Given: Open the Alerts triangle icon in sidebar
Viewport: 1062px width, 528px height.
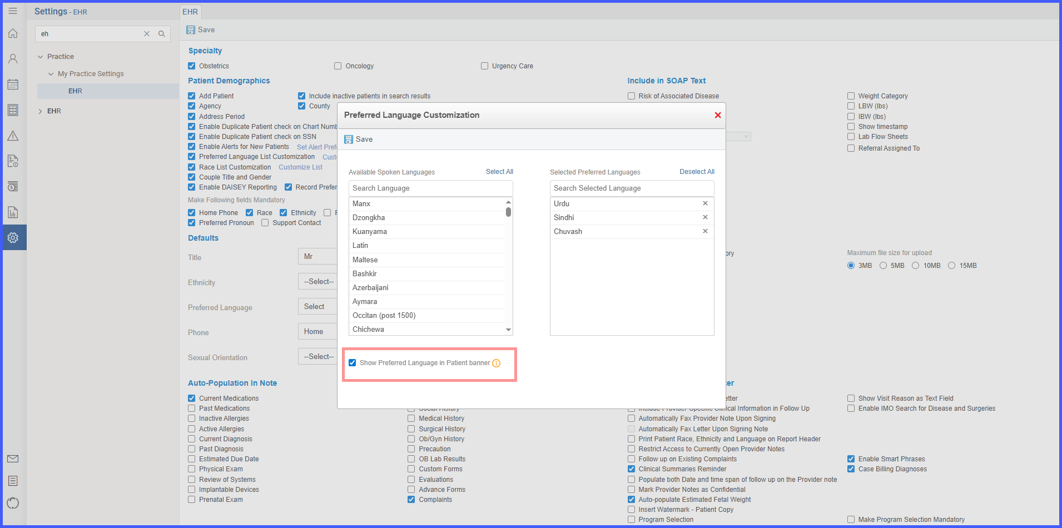Looking at the screenshot, I should tap(13, 136).
